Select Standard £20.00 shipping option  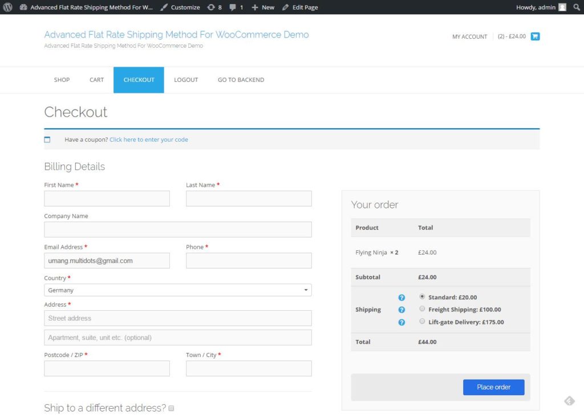pos(422,297)
